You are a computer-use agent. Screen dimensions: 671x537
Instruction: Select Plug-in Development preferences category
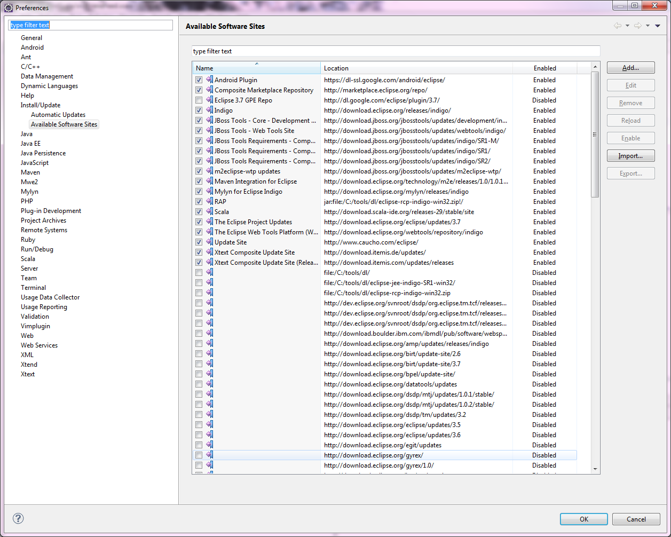51,210
